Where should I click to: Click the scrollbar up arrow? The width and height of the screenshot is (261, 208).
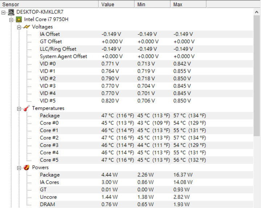tap(257, 12)
